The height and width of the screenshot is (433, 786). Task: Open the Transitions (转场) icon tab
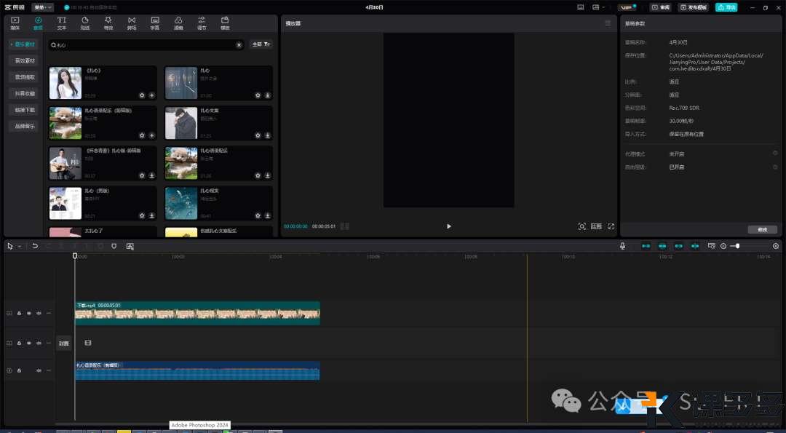tap(132, 23)
